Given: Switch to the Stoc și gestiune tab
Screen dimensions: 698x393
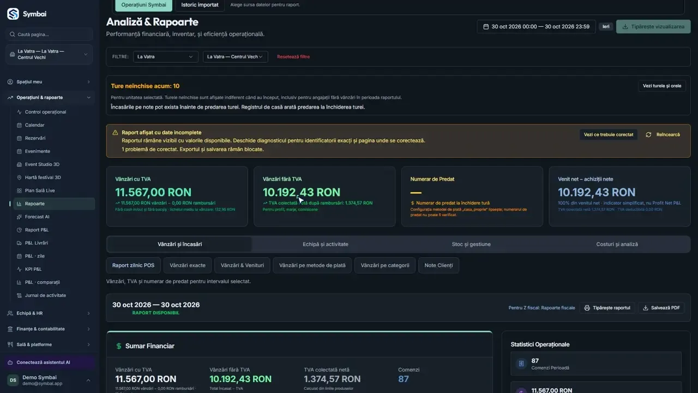Looking at the screenshot, I should [x=471, y=244].
